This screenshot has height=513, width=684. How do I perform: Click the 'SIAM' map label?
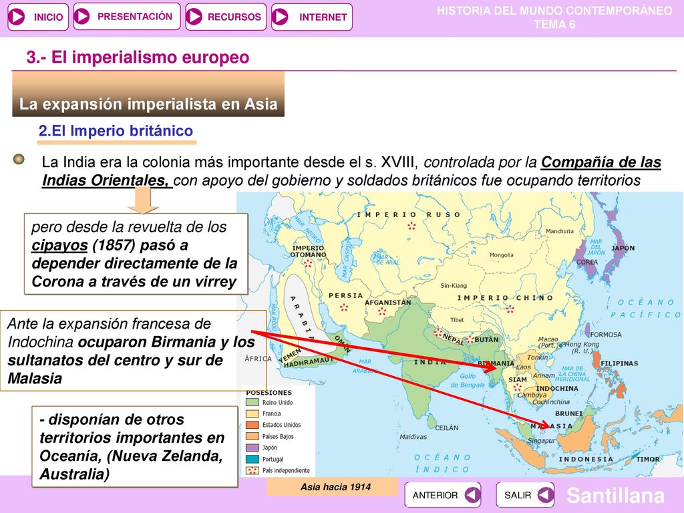(x=518, y=379)
